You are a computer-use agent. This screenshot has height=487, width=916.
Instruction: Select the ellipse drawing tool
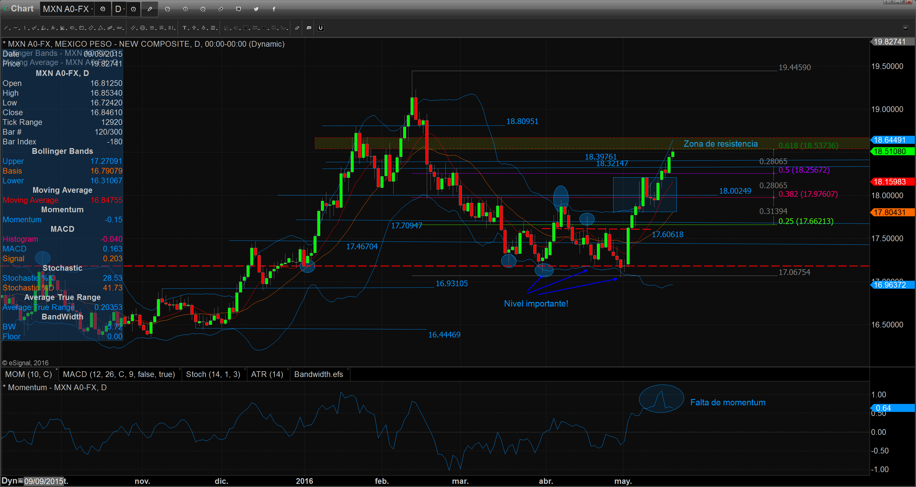[72, 28]
